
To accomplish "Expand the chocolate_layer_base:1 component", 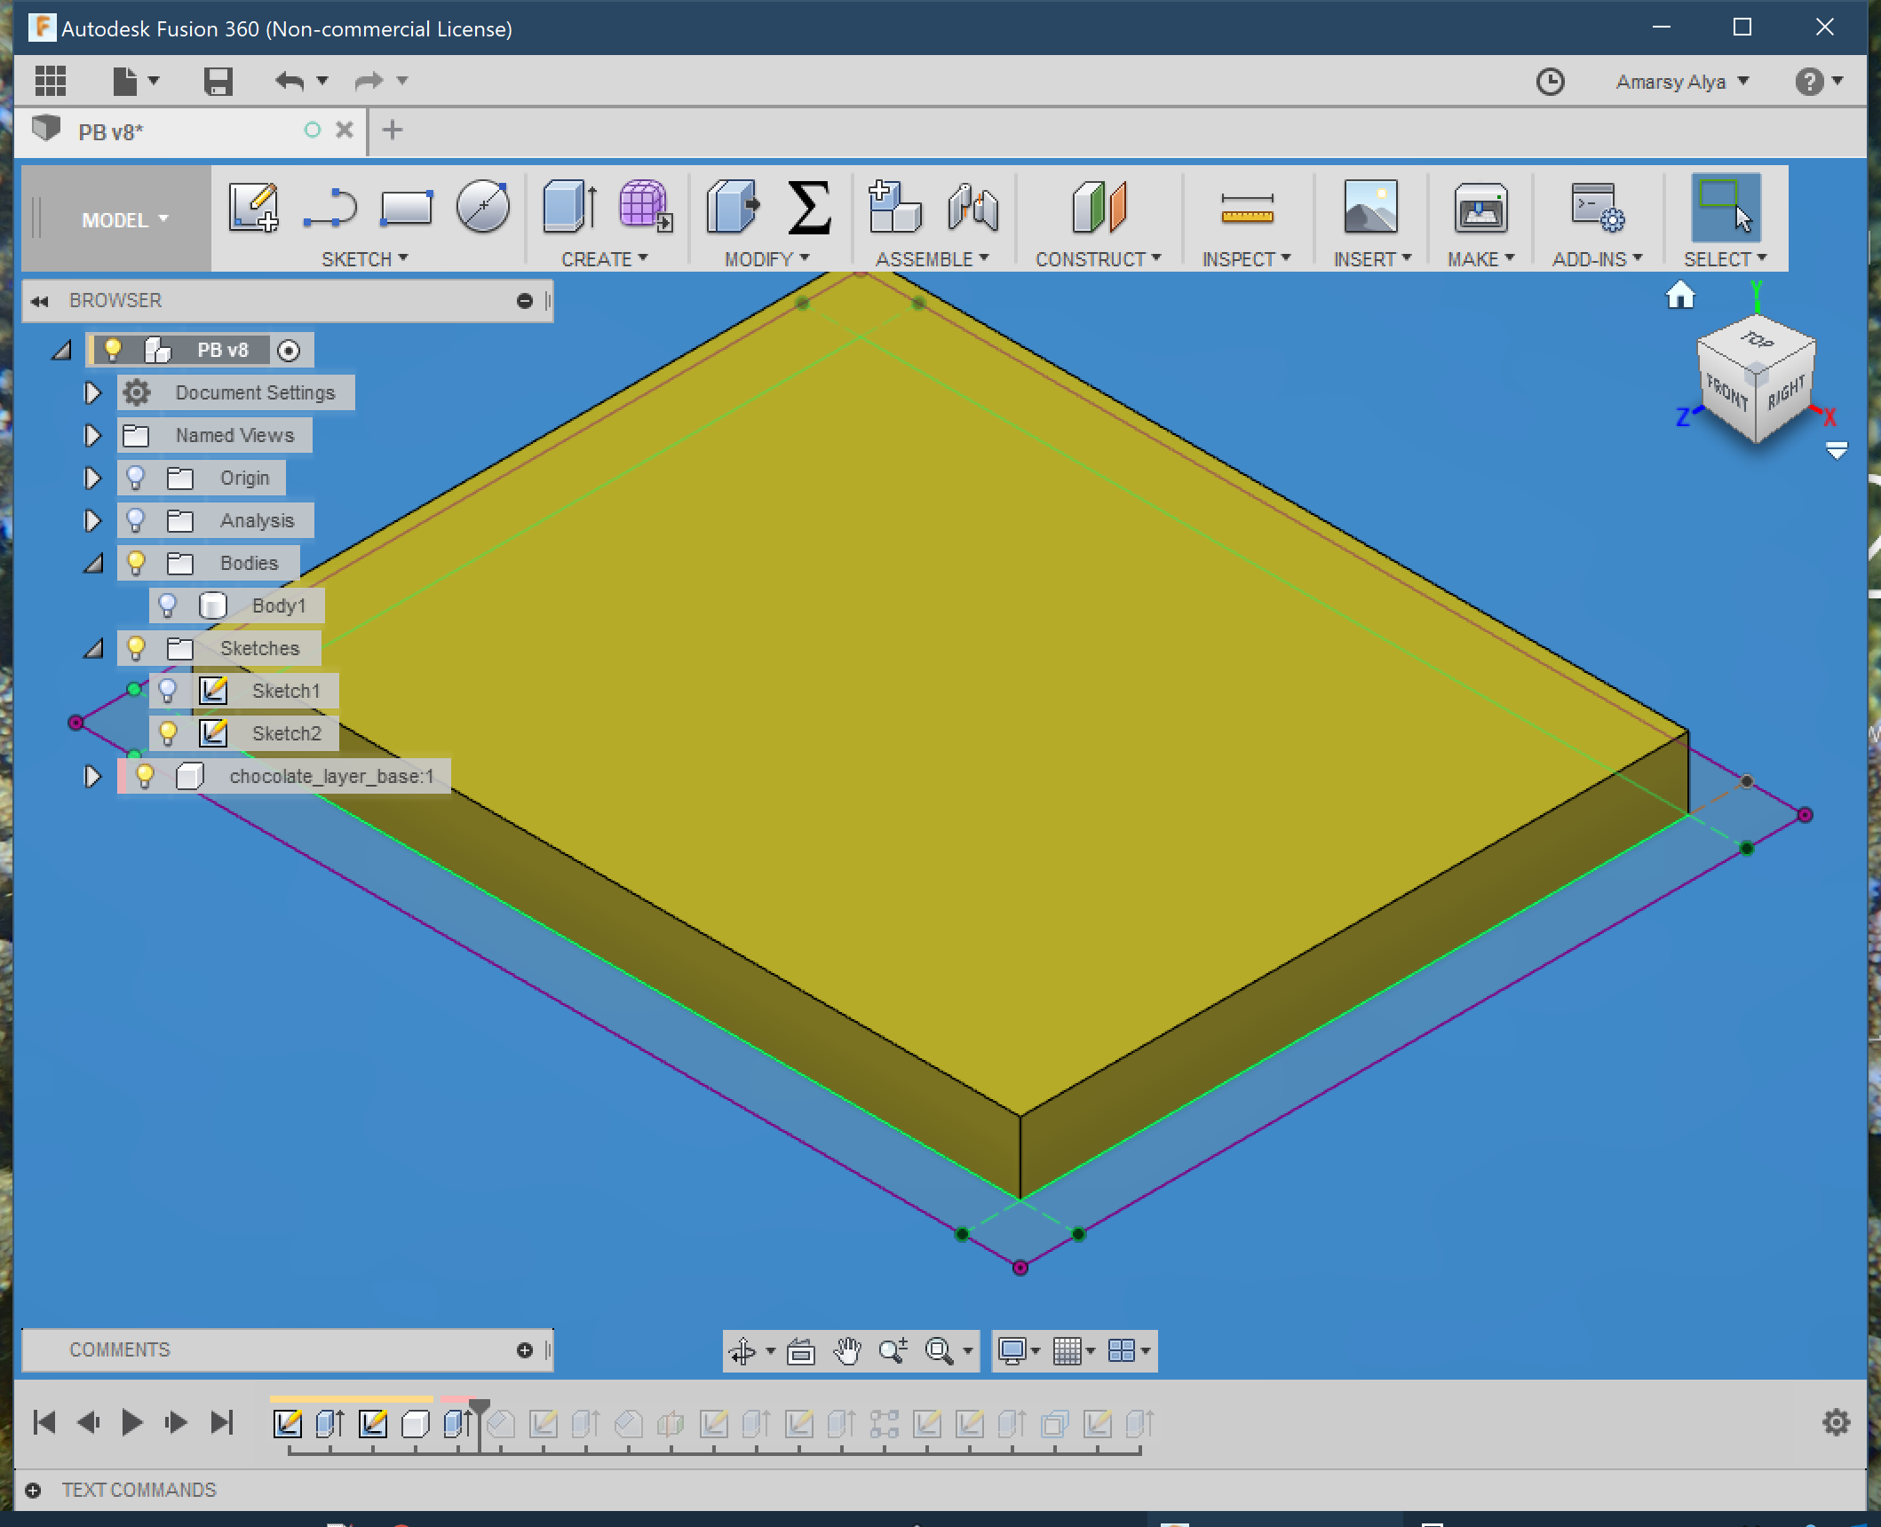I will [89, 776].
